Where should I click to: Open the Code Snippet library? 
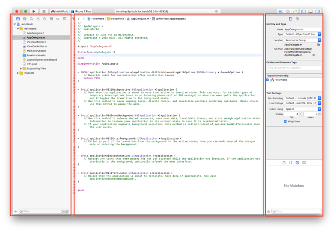point(290,163)
